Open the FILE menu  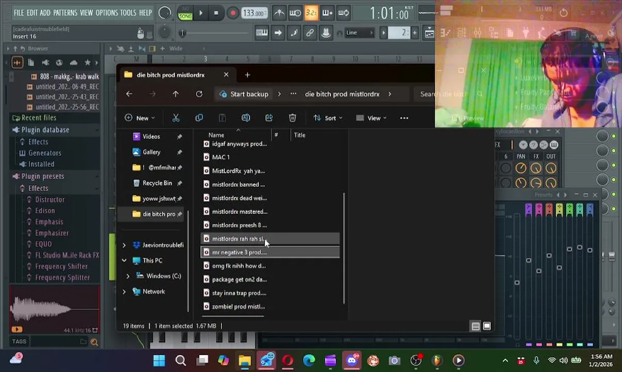point(19,12)
